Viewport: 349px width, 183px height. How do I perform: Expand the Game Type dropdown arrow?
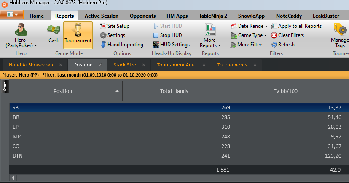click(265, 35)
